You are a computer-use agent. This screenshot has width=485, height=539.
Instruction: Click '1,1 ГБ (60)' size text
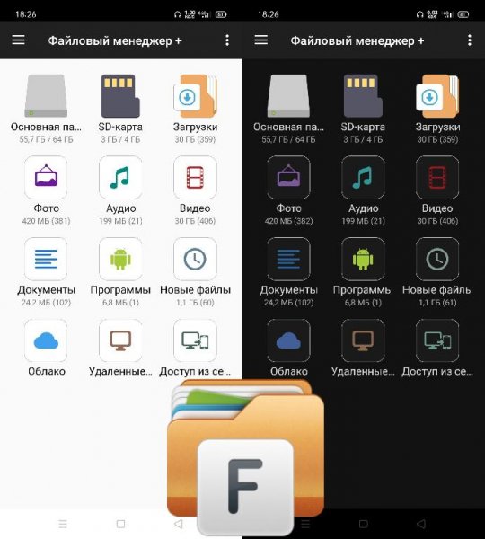(195, 303)
